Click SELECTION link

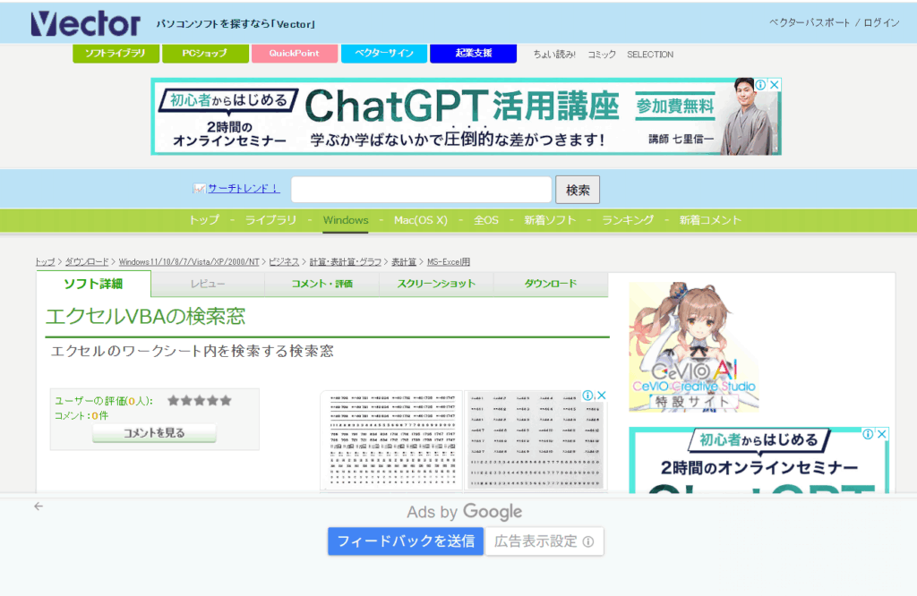tap(650, 55)
